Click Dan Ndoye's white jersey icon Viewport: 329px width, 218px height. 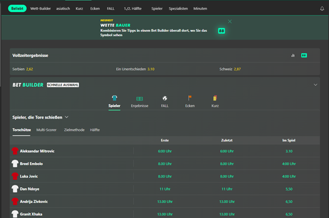(x=15, y=188)
